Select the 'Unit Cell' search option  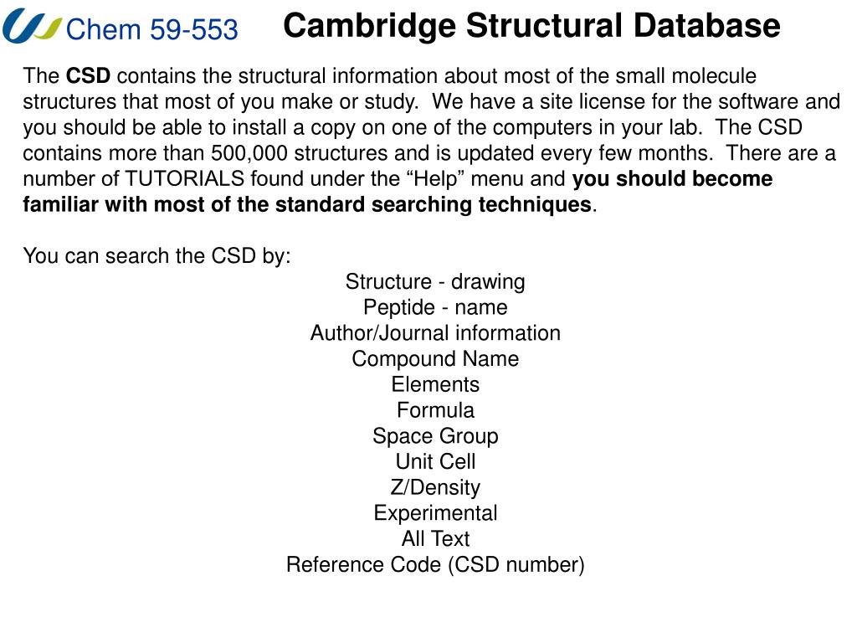[x=435, y=461]
